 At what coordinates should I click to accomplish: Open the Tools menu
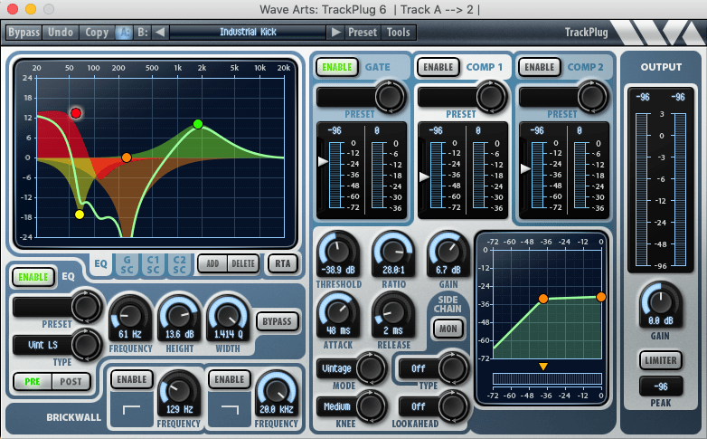pyautogui.click(x=398, y=32)
